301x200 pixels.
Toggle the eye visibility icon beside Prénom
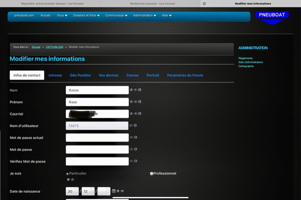pyautogui.click(x=136, y=102)
